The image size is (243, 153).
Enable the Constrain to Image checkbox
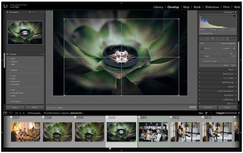pyautogui.click(x=201, y=61)
